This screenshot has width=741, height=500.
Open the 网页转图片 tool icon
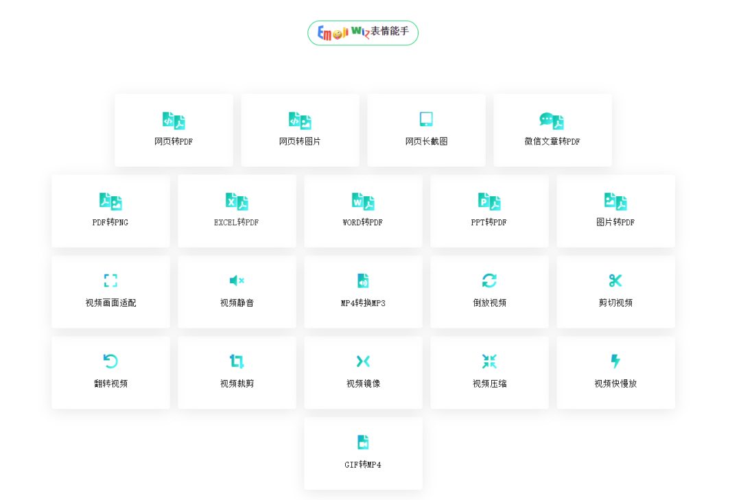tap(300, 121)
